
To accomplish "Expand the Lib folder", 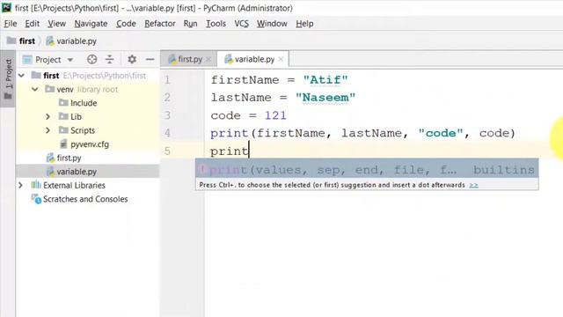I will pyautogui.click(x=48, y=117).
